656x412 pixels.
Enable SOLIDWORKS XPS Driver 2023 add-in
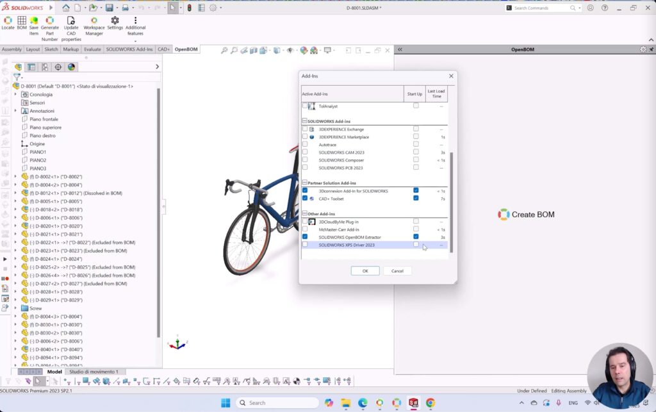305,245
